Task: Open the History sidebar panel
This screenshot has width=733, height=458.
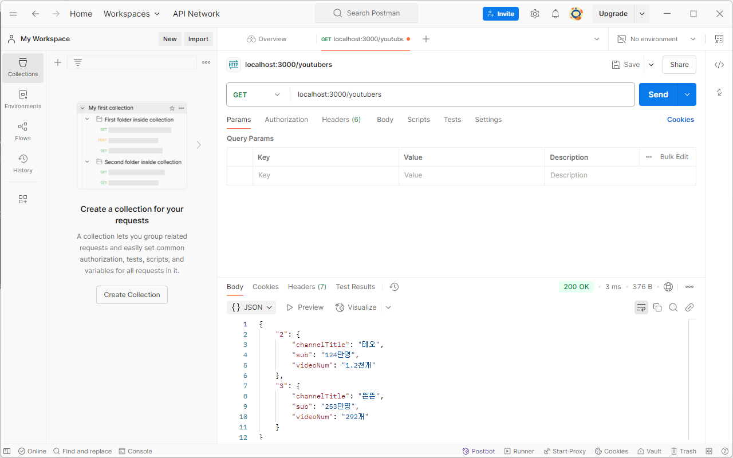Action: (x=23, y=164)
